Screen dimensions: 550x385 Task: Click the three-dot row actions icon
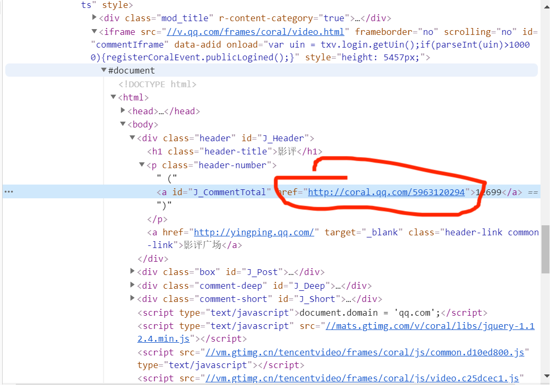coord(9,191)
